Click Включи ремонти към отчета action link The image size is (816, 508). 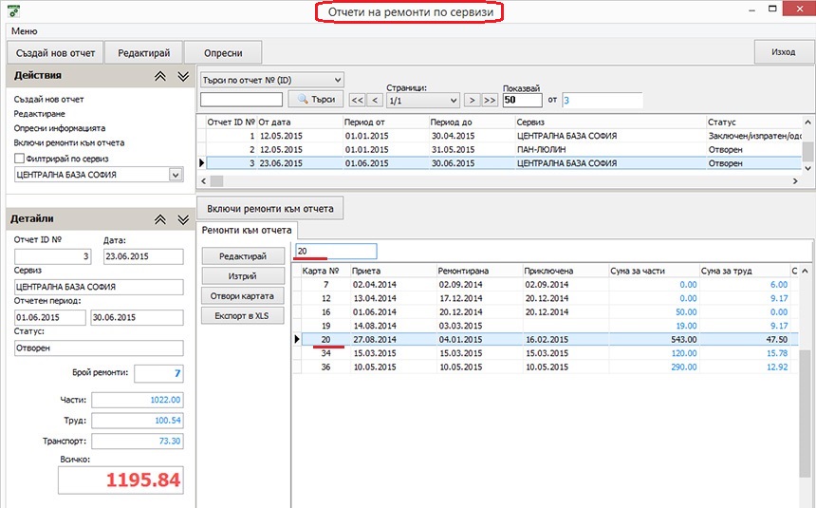[x=69, y=142]
